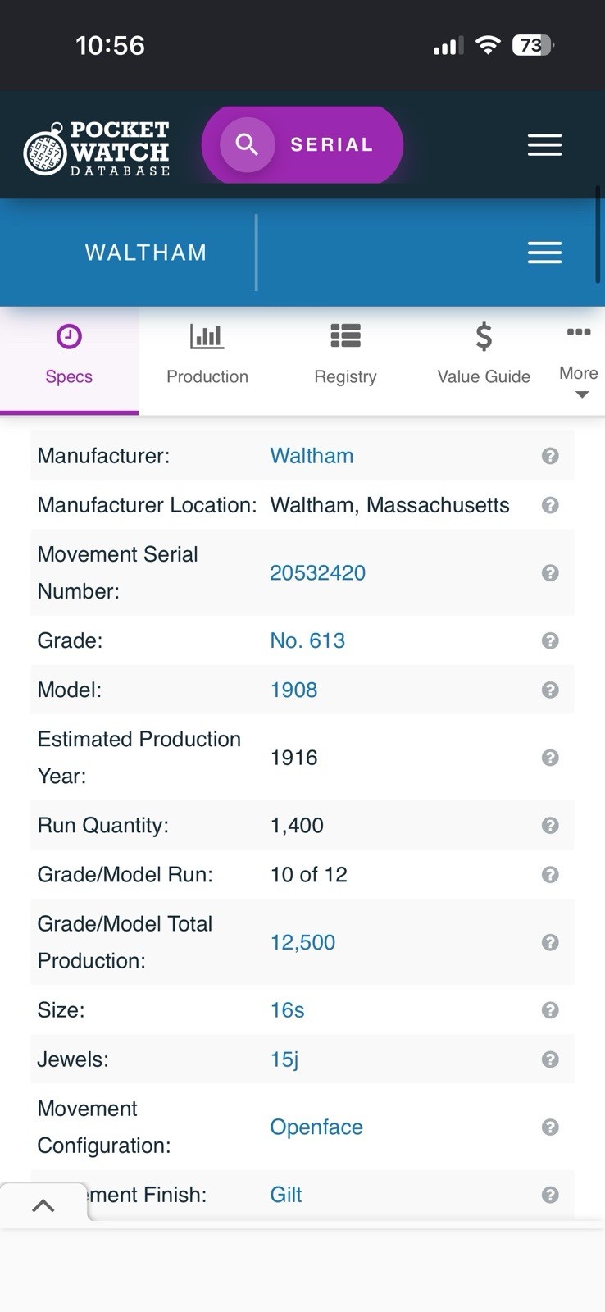Tap the battery 73 indicator
605x1312 pixels.
533,45
